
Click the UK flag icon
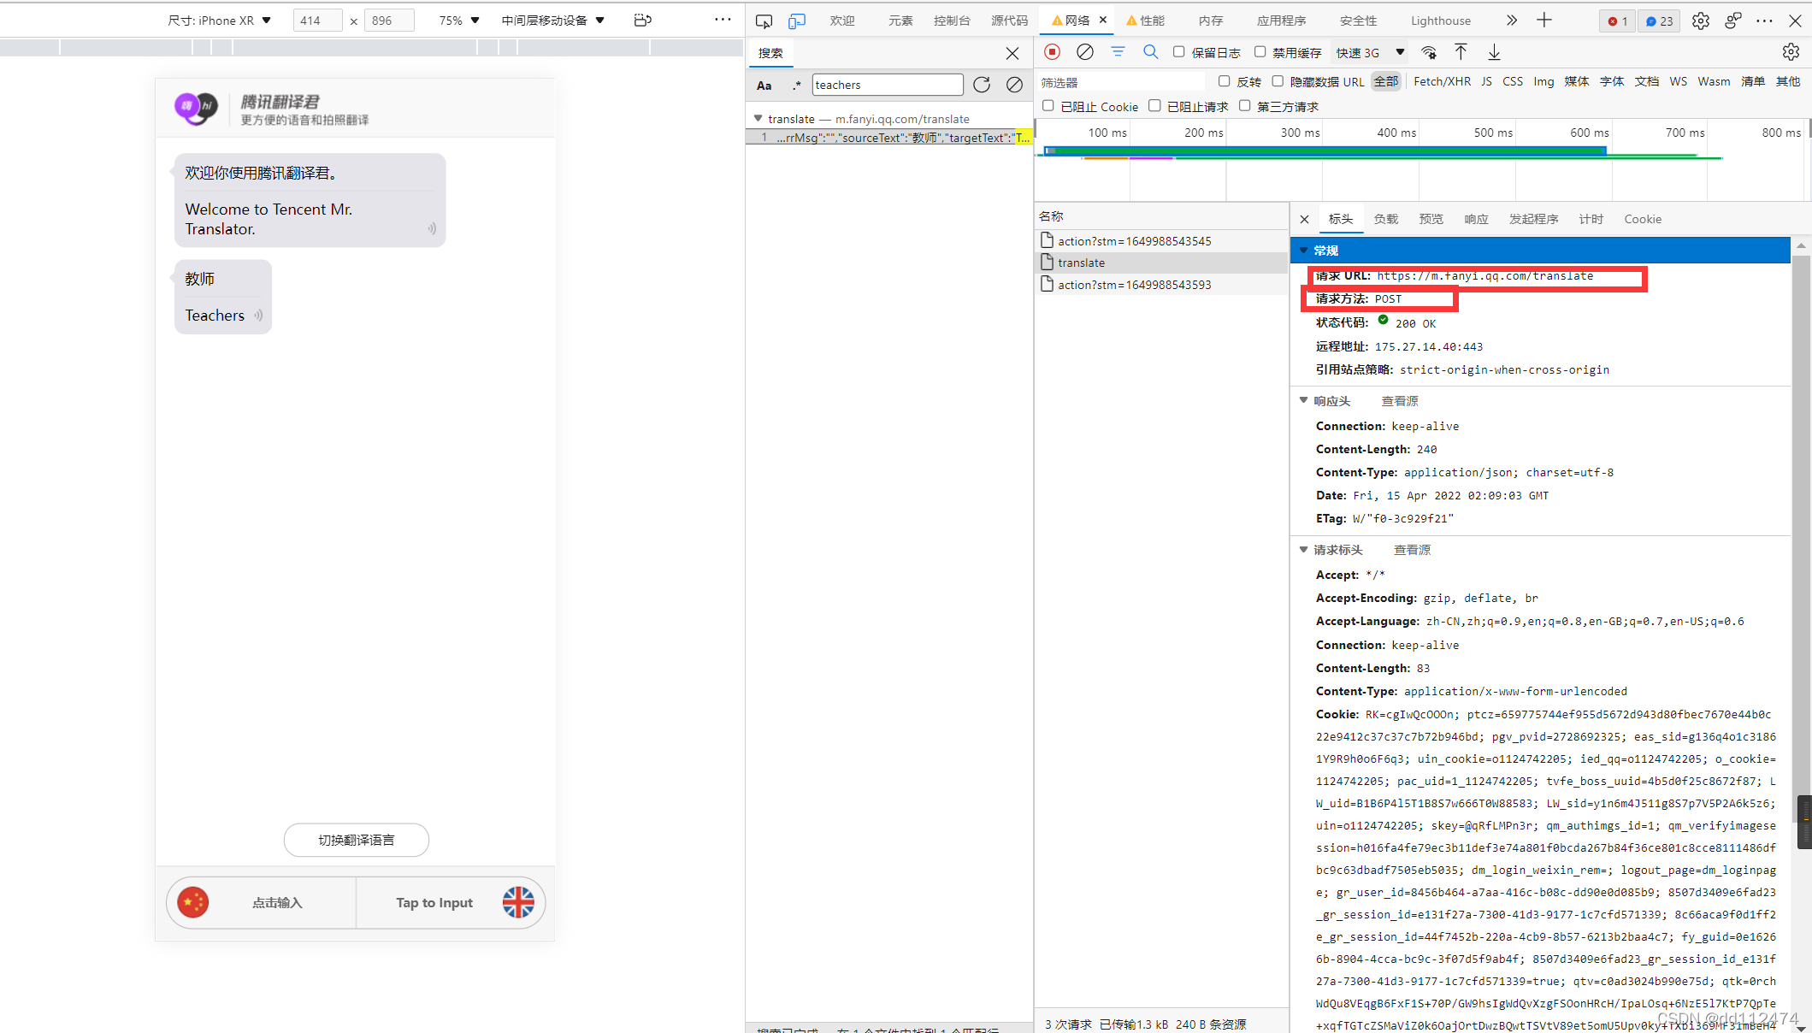click(x=518, y=902)
